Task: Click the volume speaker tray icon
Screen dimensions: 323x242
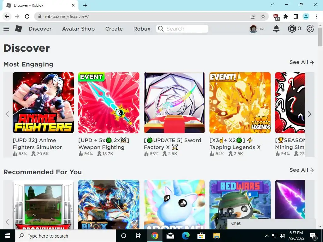Action: click(x=282, y=236)
